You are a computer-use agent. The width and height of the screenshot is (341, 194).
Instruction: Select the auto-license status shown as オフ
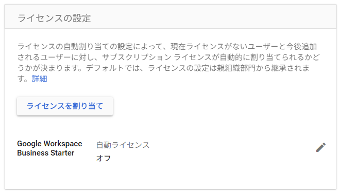pyautogui.click(x=104, y=158)
